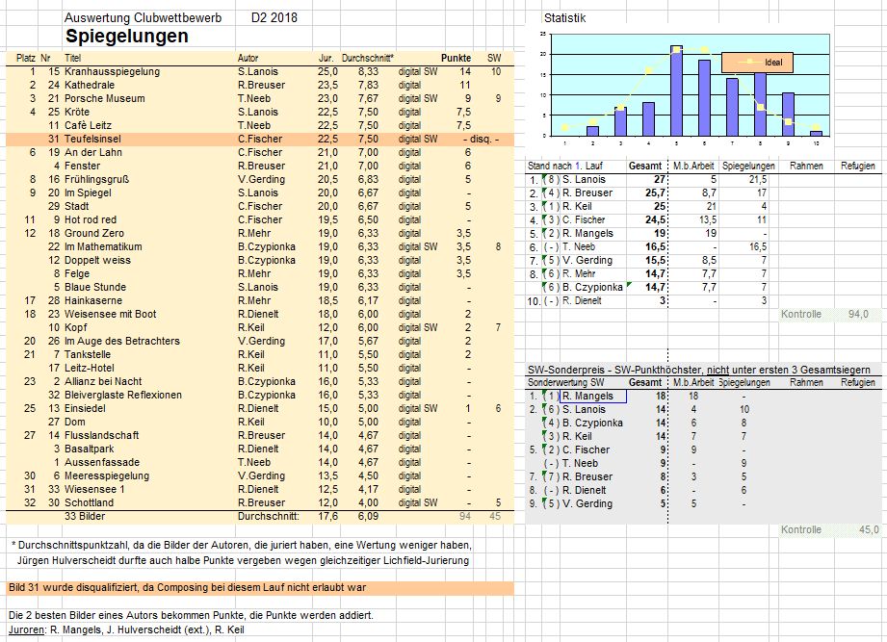This screenshot has width=887, height=642.
Task: Select the "* Durchschnittspunktzahl" footnote line
Action: pyautogui.click(x=242, y=546)
